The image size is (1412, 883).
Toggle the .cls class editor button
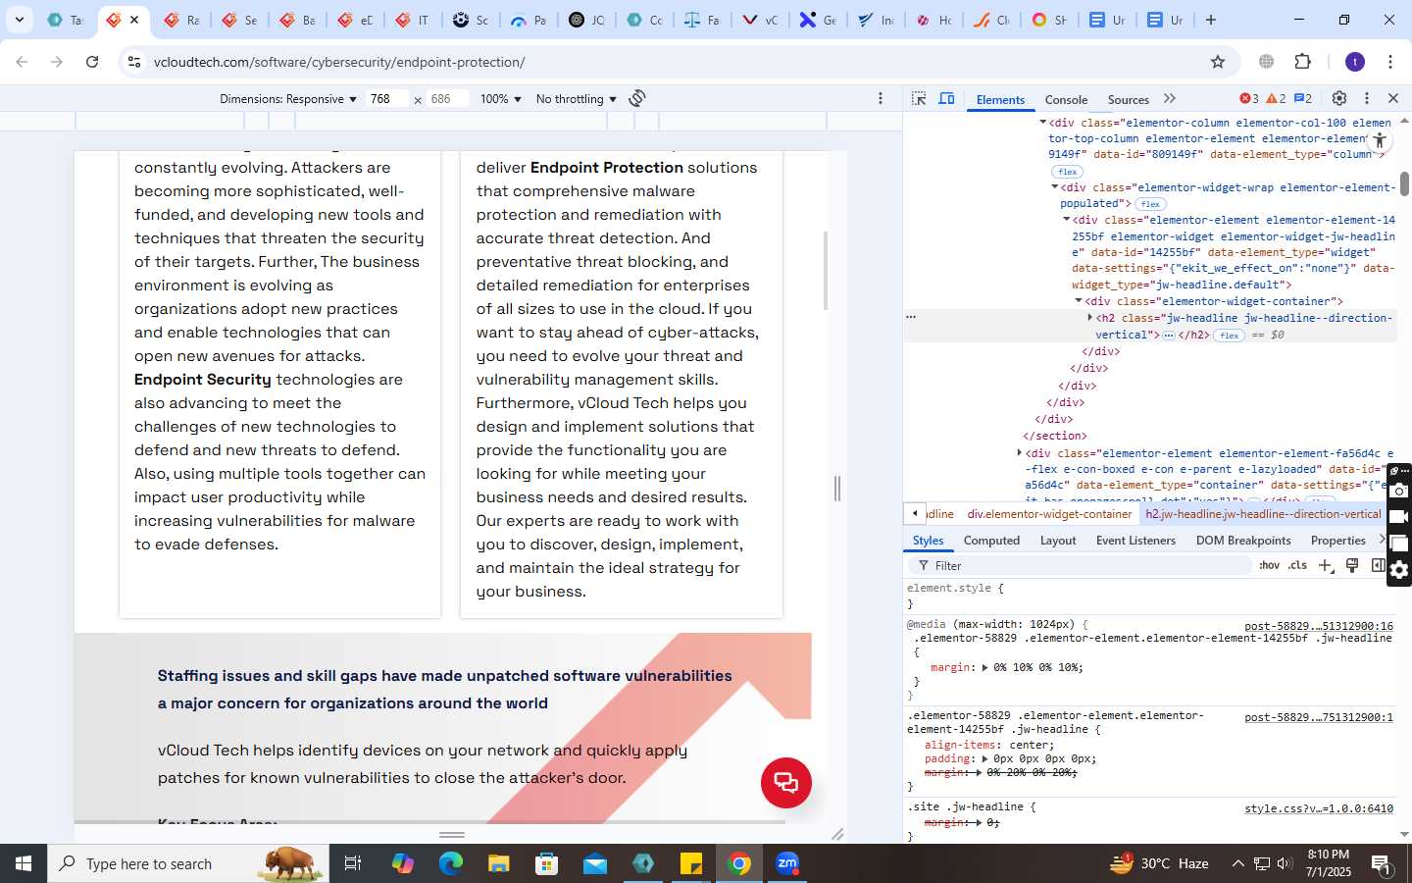pyautogui.click(x=1298, y=565)
